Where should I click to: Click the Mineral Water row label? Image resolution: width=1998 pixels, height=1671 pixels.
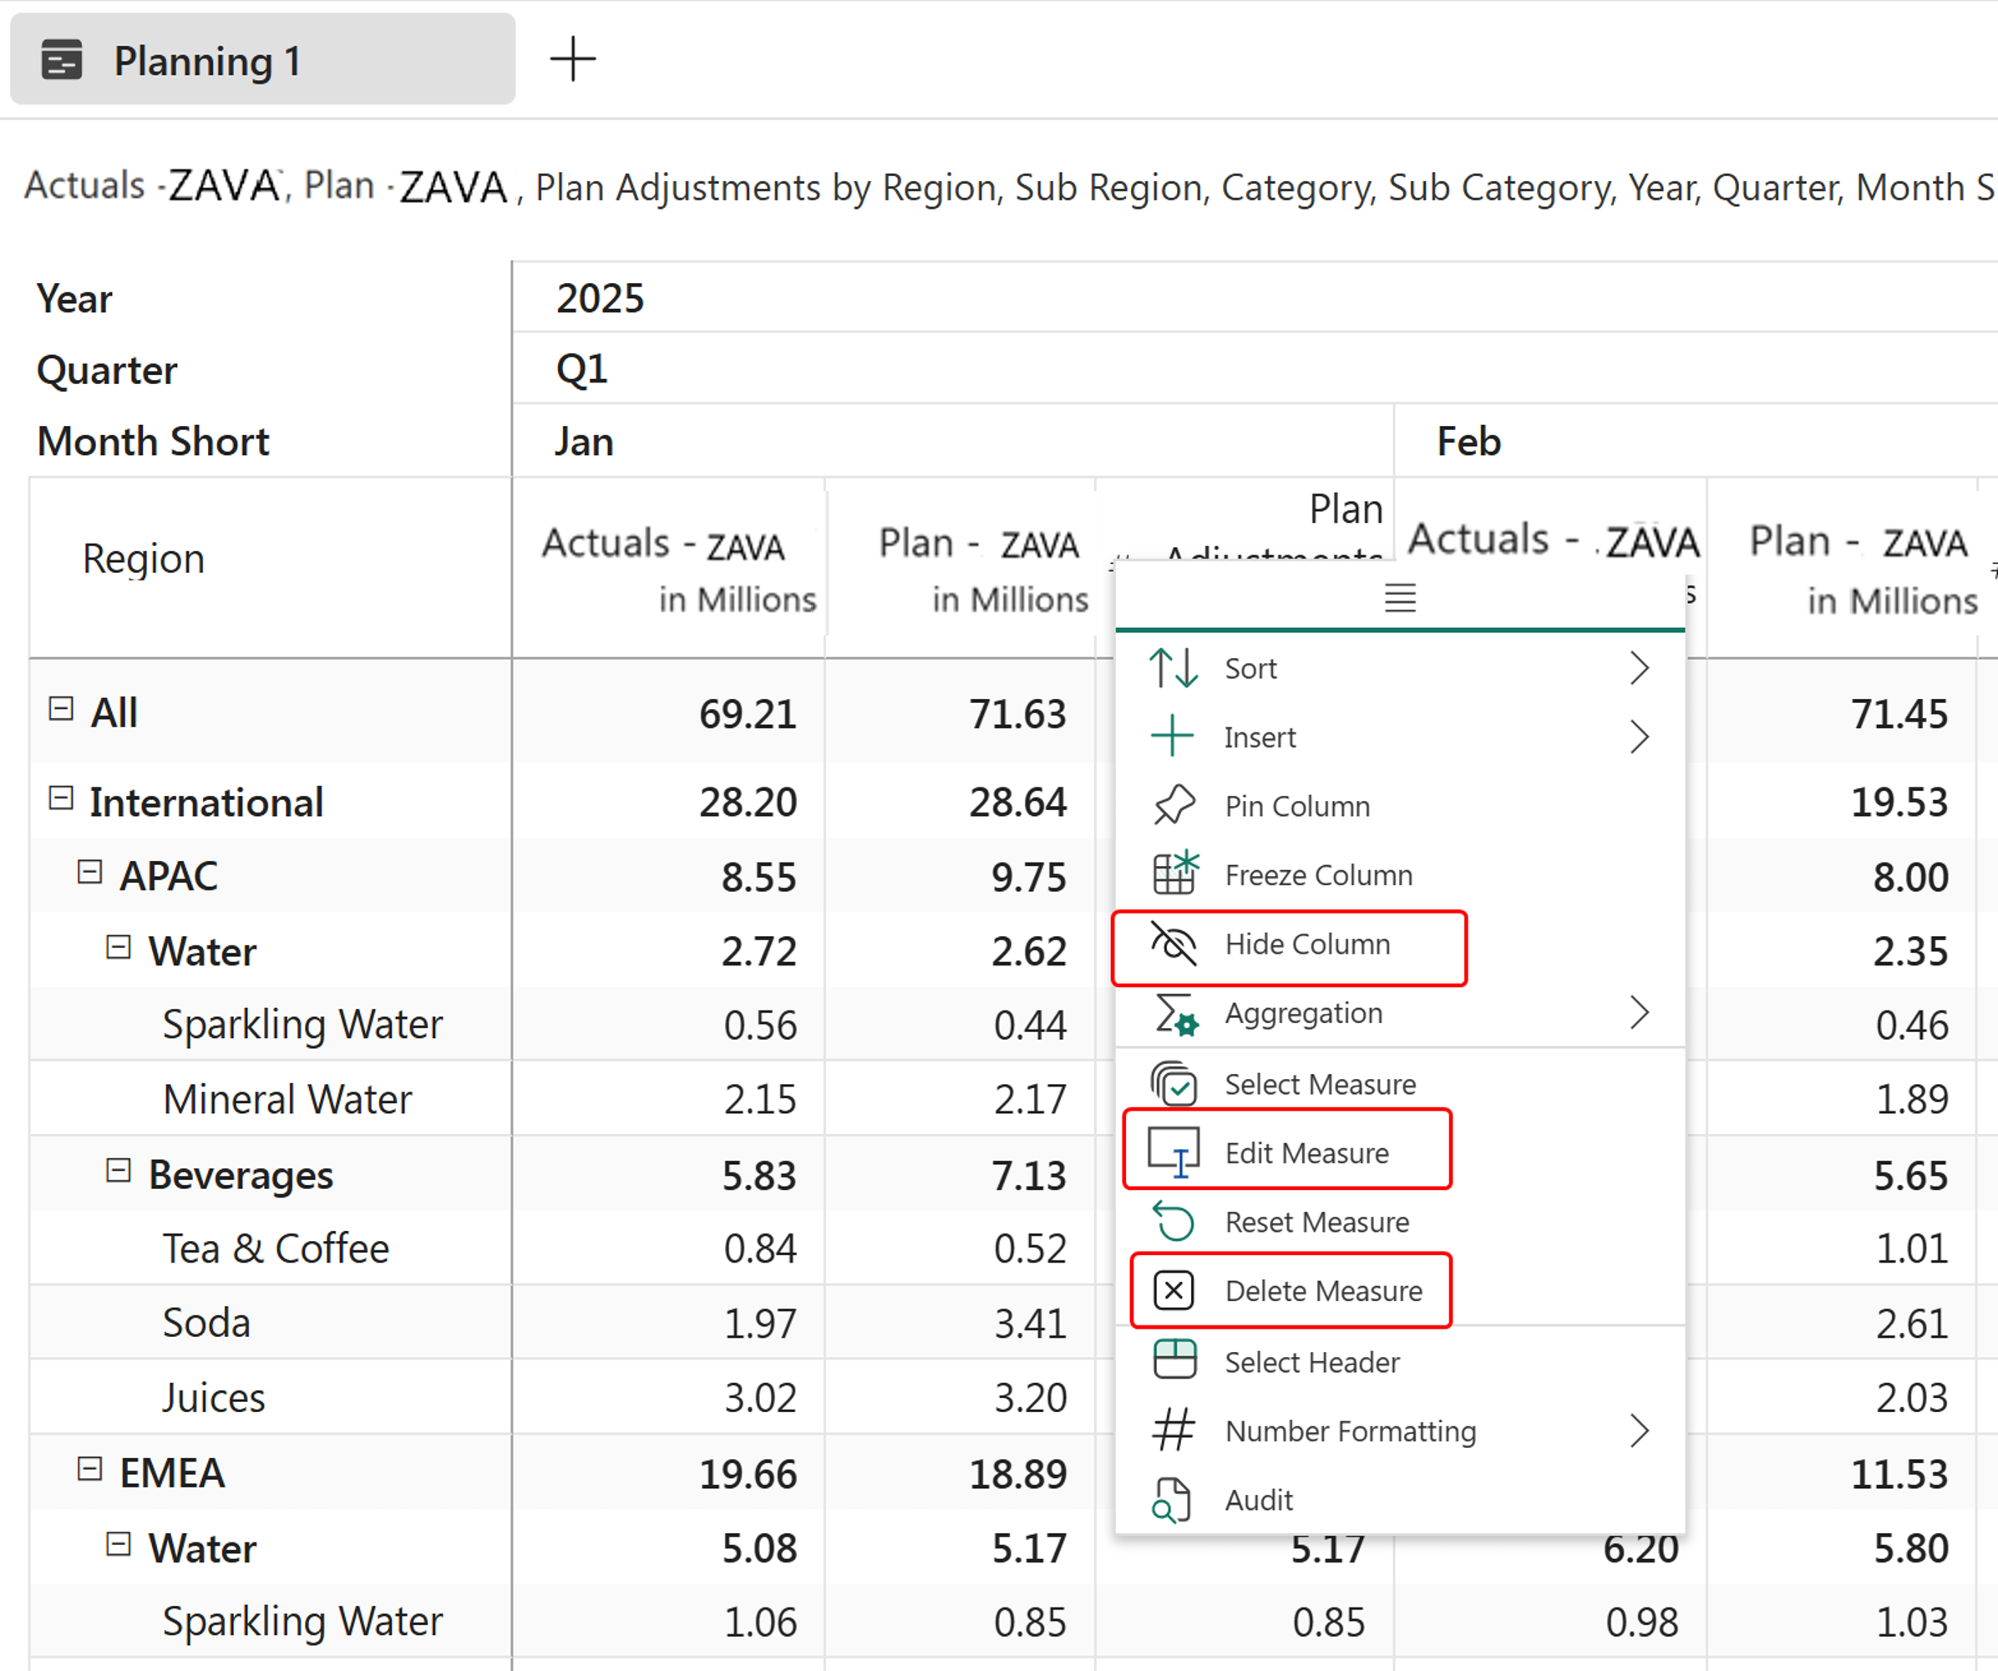pos(287,1098)
